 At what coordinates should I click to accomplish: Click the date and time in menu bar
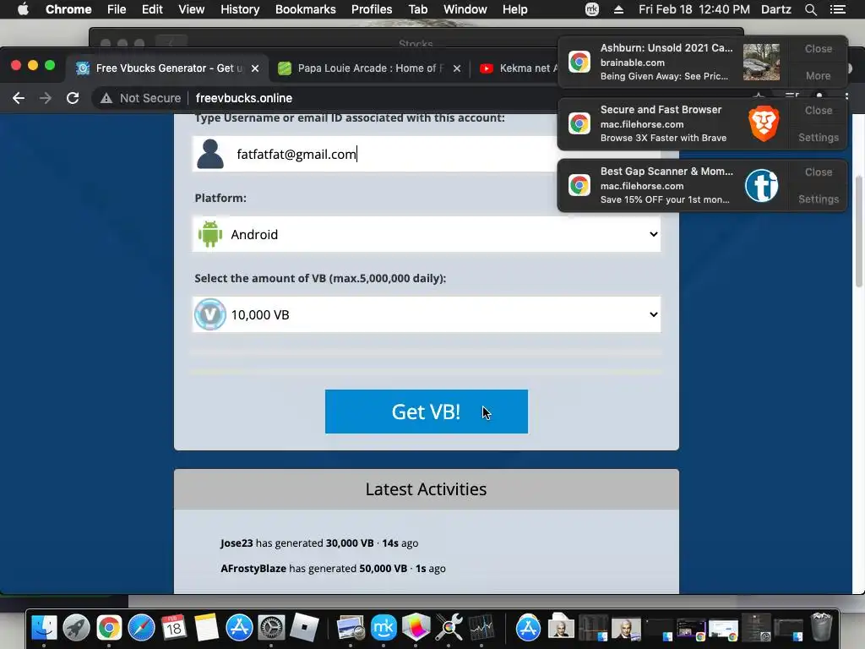tap(694, 9)
